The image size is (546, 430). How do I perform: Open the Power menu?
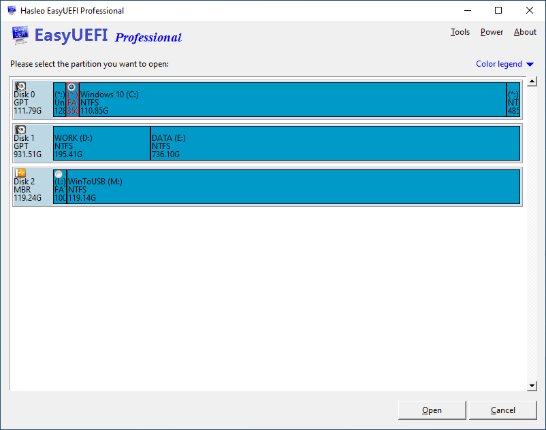click(x=492, y=32)
